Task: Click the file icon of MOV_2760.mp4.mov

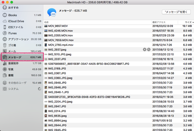Action: pyautogui.click(x=46, y=45)
